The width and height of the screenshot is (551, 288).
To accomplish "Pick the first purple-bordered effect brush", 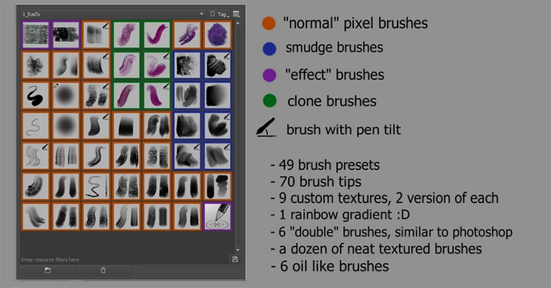I will tap(35, 35).
